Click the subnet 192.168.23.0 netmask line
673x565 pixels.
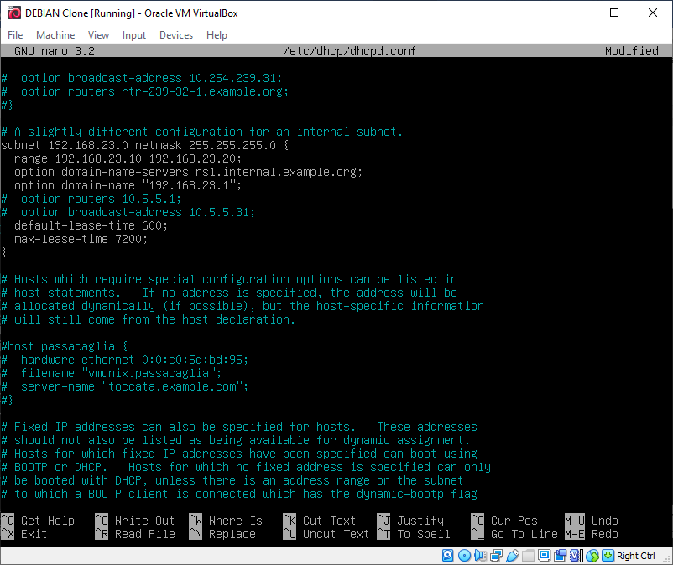[145, 145]
